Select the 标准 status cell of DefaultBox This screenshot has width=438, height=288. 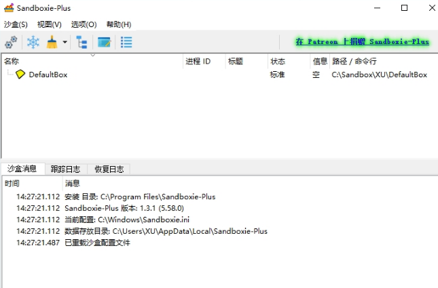[x=277, y=75]
